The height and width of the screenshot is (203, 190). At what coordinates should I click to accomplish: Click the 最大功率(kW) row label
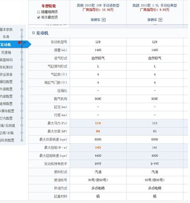(x=57, y=131)
